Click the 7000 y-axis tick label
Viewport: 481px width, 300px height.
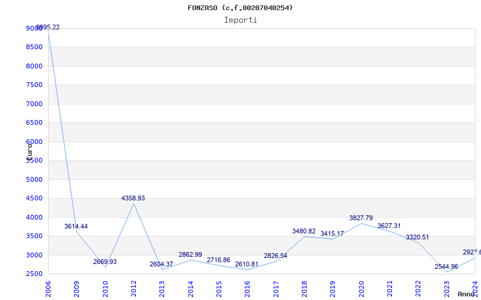(34, 104)
